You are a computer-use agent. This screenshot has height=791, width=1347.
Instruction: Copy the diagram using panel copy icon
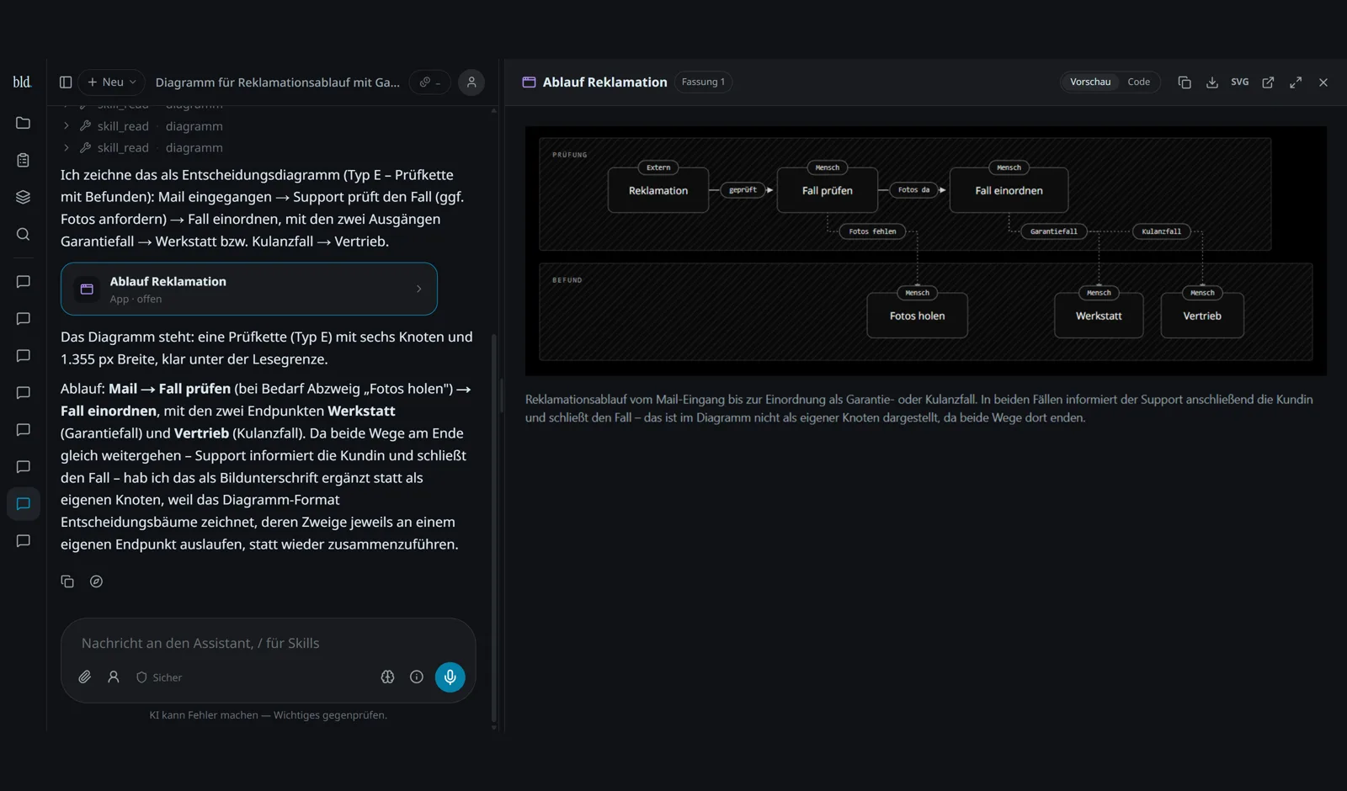(x=1185, y=82)
